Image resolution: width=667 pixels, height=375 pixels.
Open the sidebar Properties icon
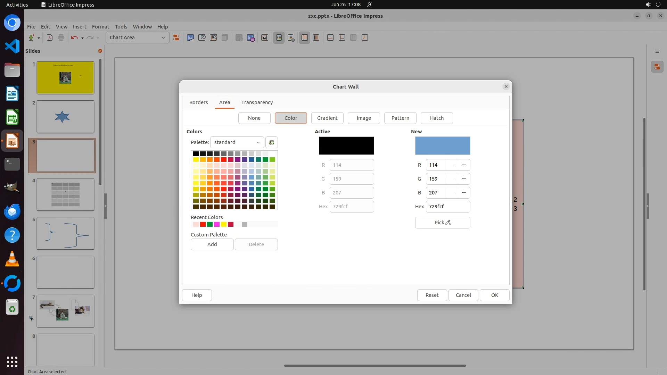coord(657,67)
